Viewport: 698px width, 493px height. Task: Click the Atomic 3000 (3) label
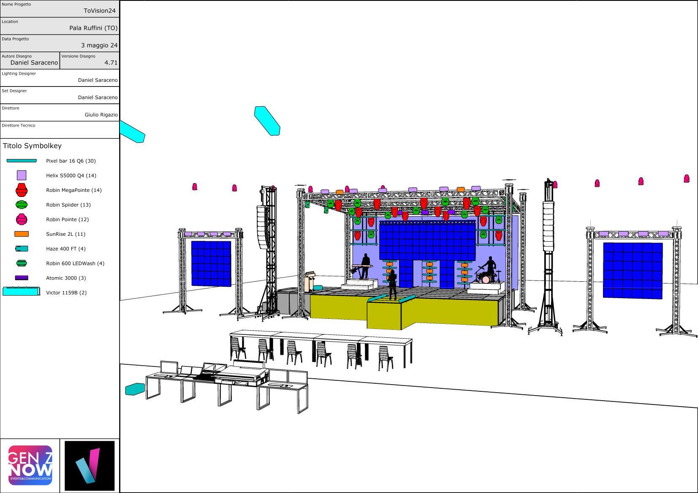click(x=66, y=278)
